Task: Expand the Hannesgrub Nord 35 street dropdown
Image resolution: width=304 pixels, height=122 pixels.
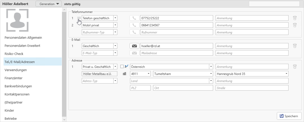Action: [x=286, y=74]
